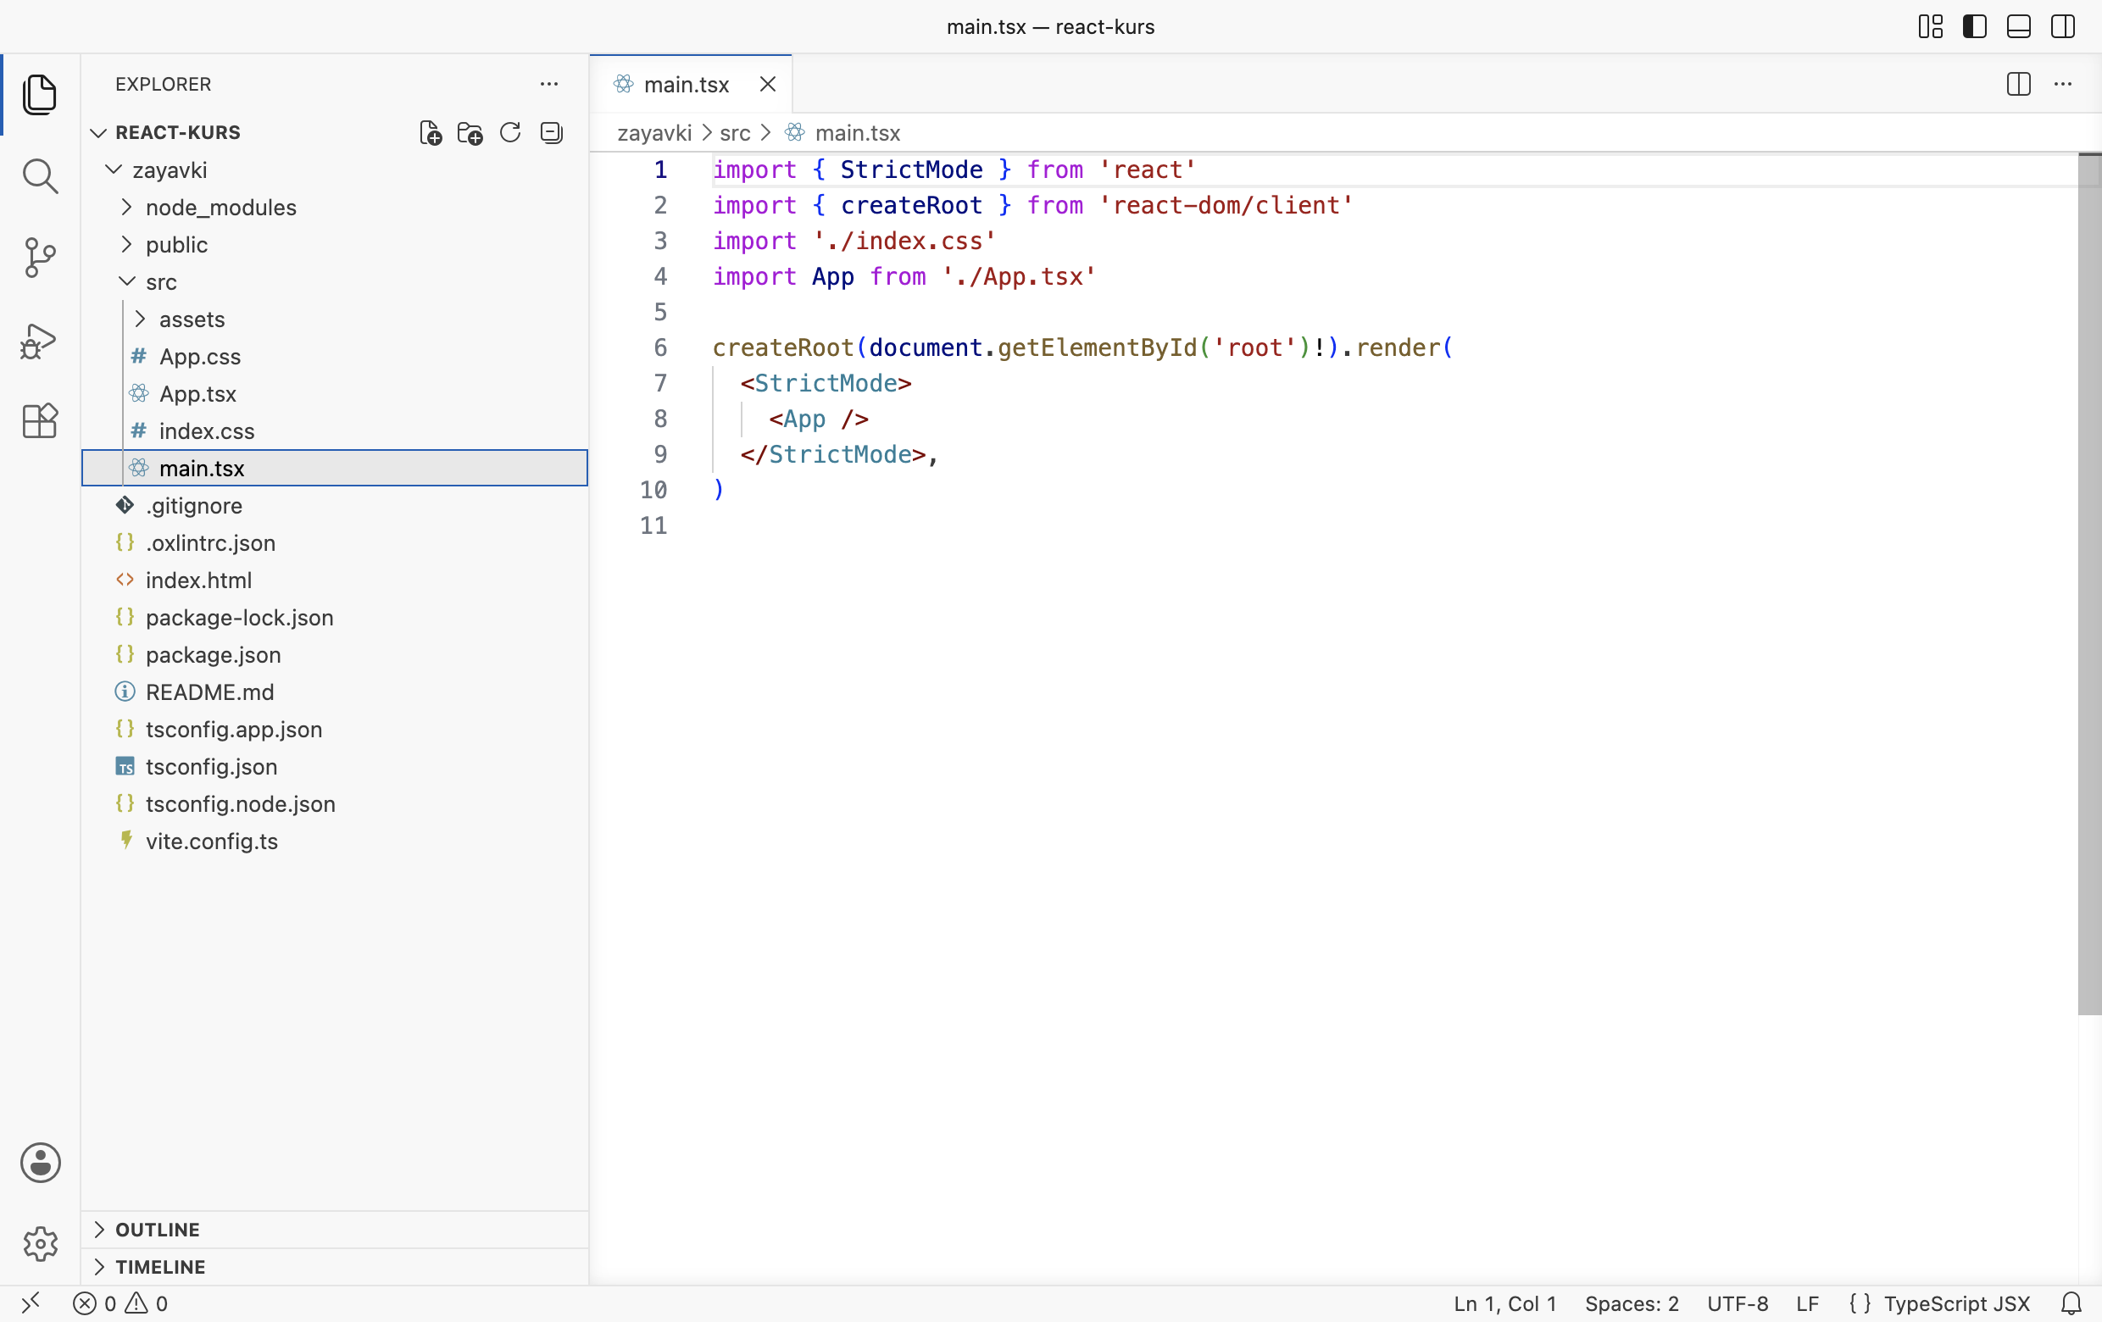Expand the assets folder
The image size is (2102, 1322).
140,319
